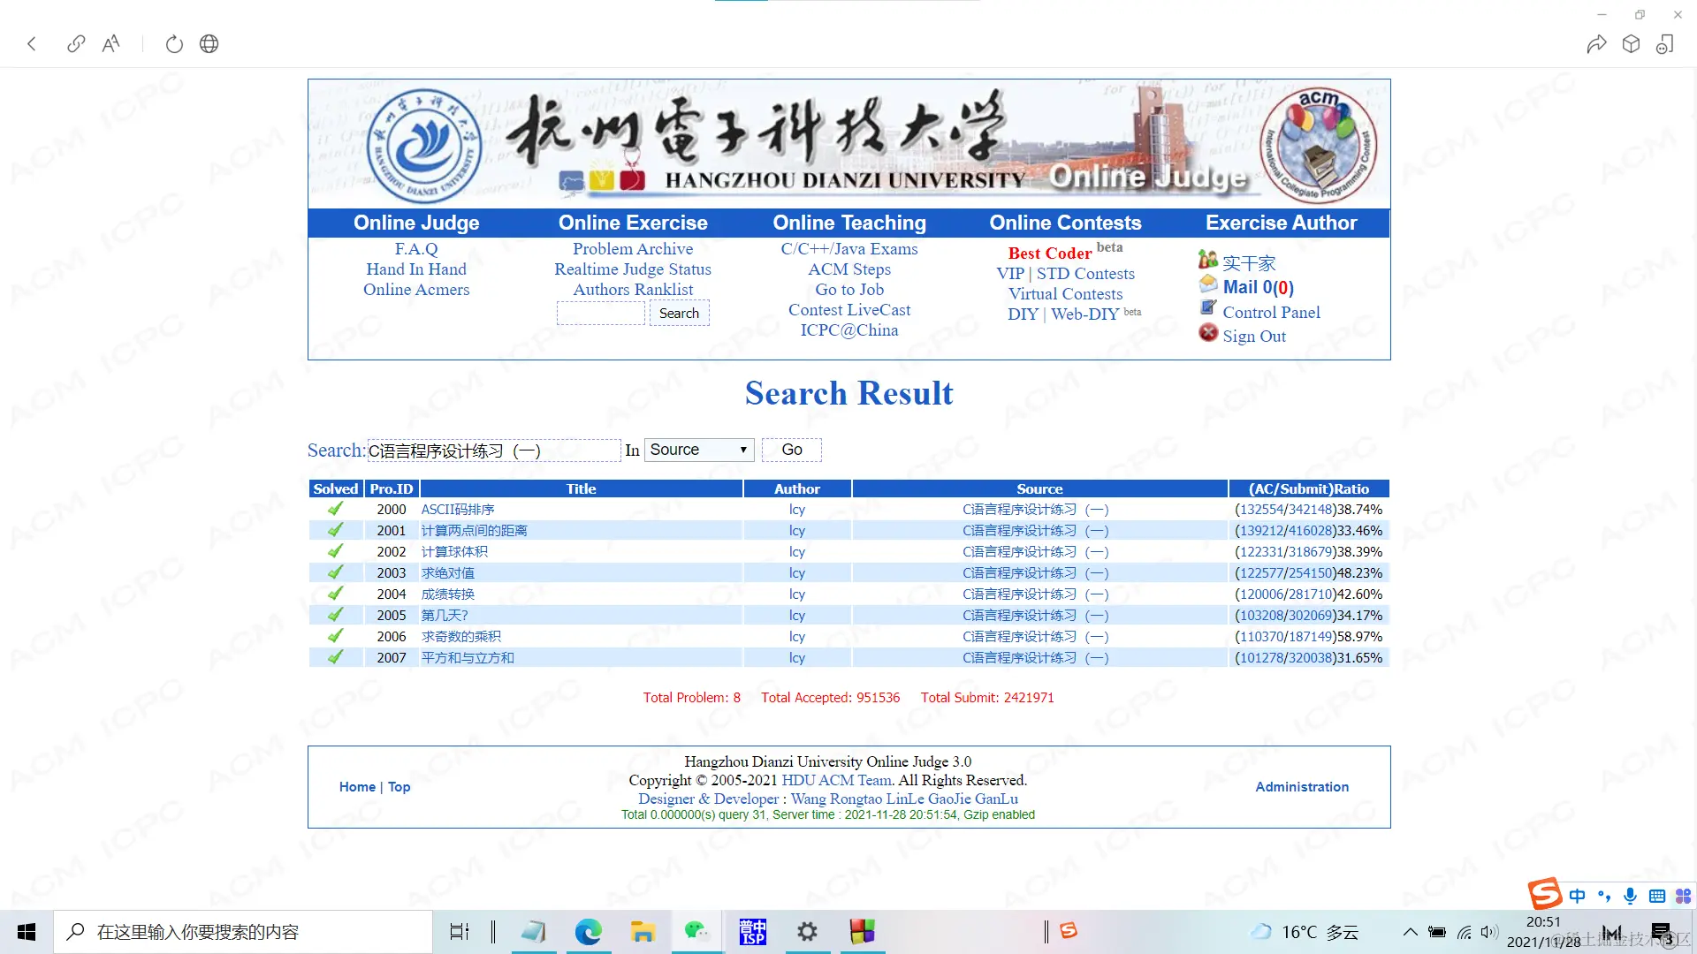Open the Online Contests menu header
The width and height of the screenshot is (1697, 954).
[x=1065, y=223]
